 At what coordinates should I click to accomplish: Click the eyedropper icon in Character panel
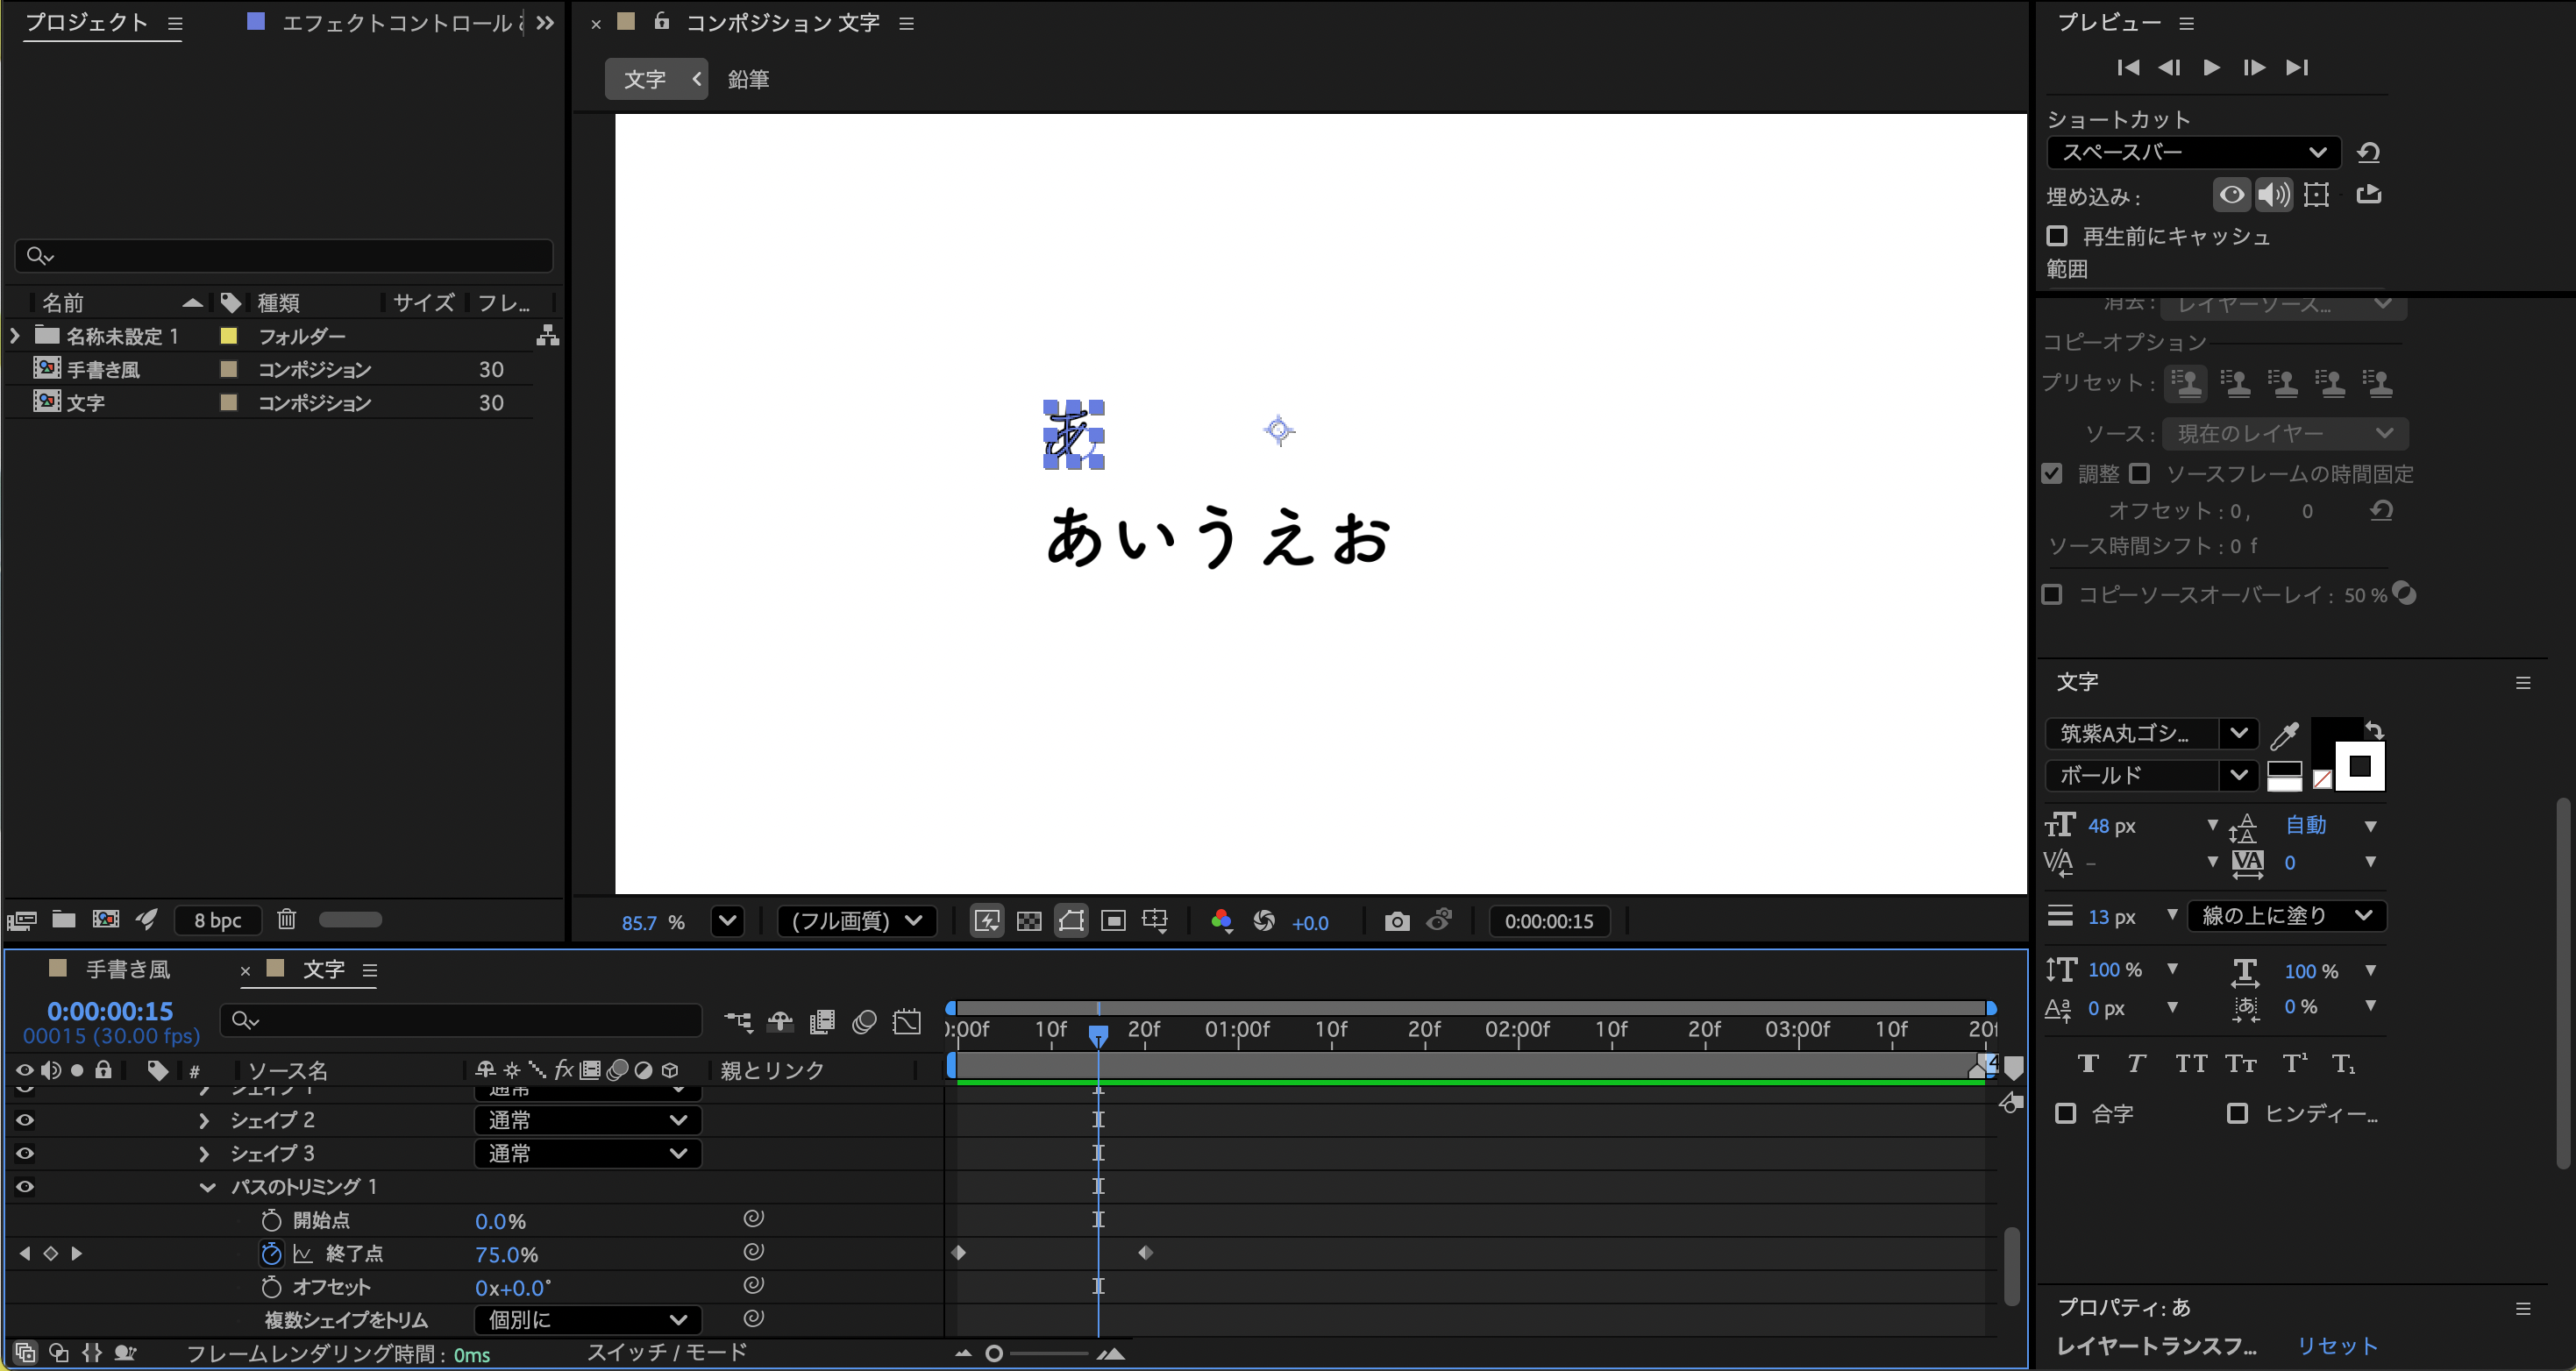click(2284, 736)
